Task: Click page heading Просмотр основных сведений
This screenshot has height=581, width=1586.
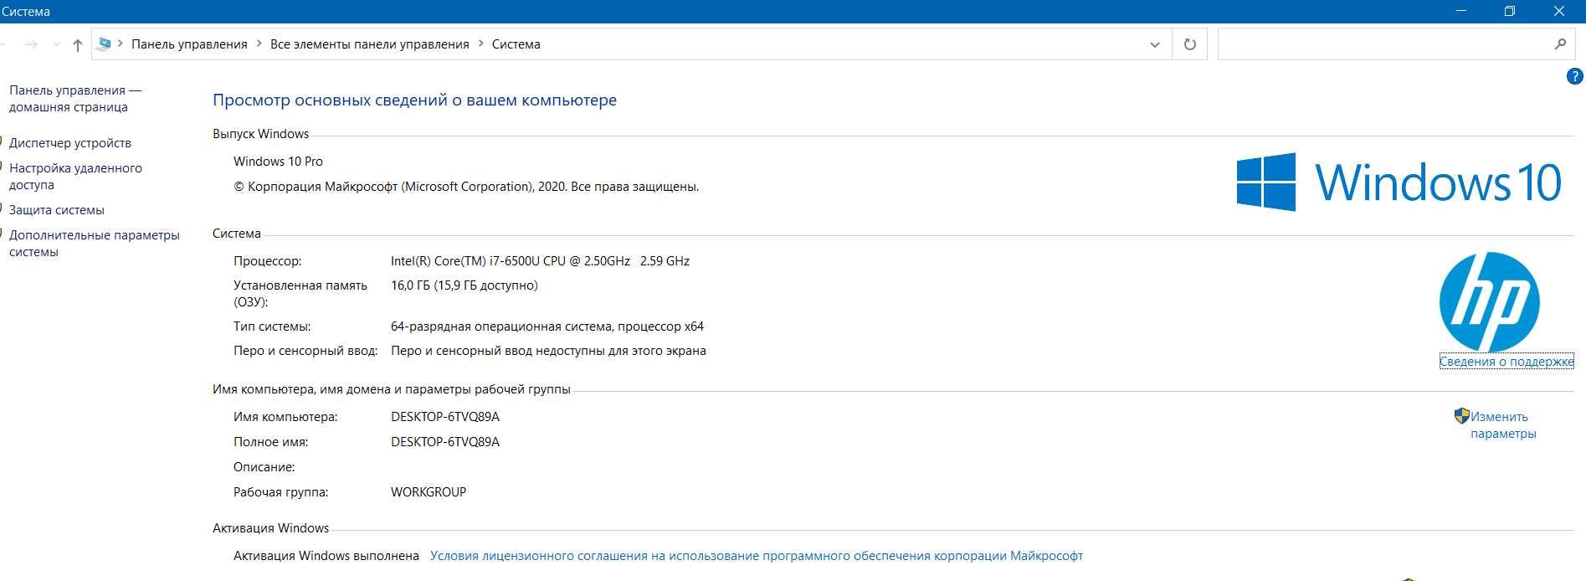Action: tap(414, 100)
